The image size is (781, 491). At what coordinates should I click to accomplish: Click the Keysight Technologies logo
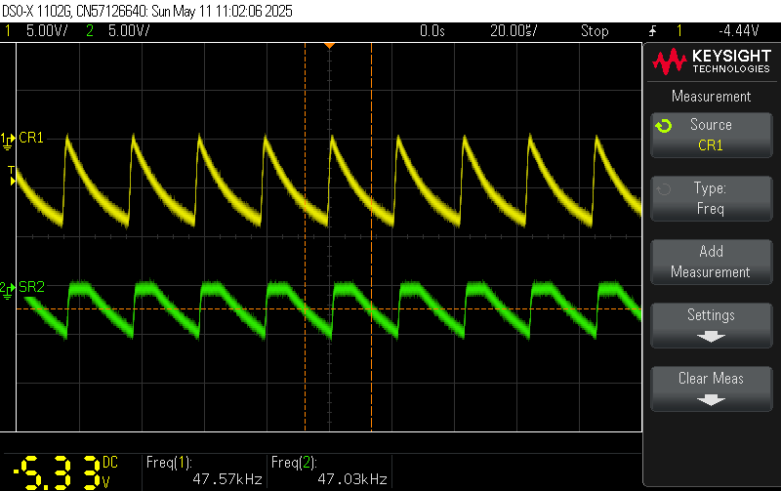[710, 63]
